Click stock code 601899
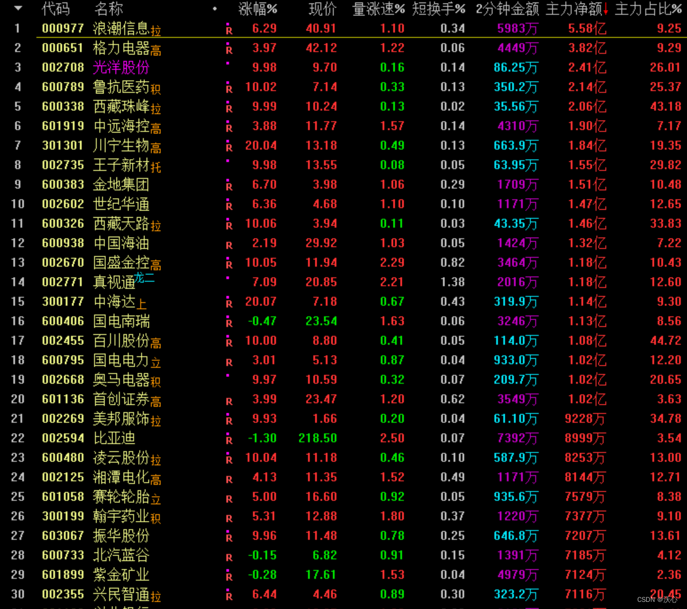This screenshot has height=609, width=687. (63, 575)
